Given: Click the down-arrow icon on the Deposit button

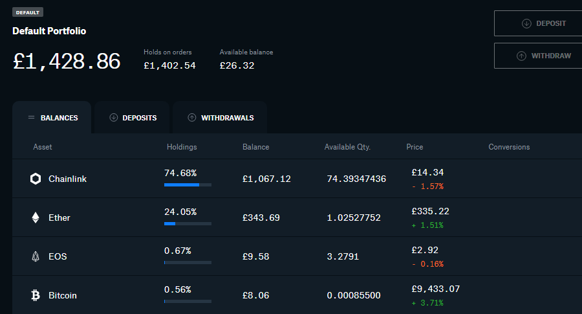Looking at the screenshot, I should point(526,23).
